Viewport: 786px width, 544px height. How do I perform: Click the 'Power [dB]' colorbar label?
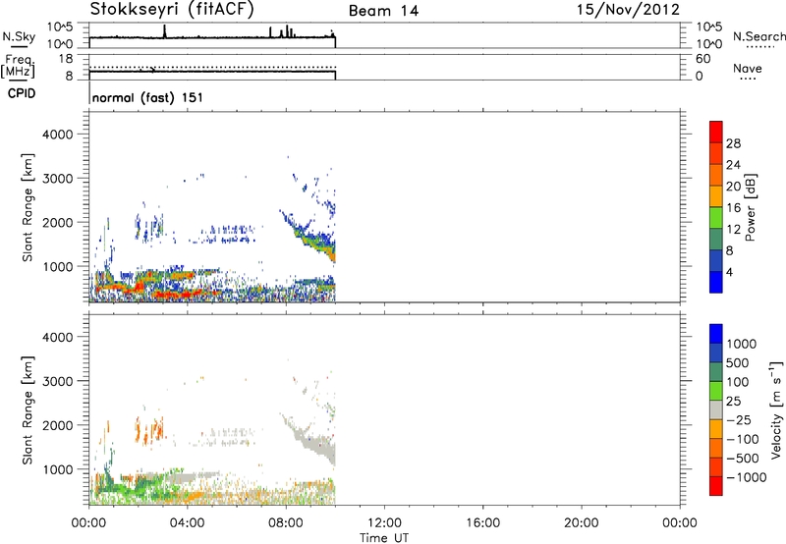click(x=750, y=207)
